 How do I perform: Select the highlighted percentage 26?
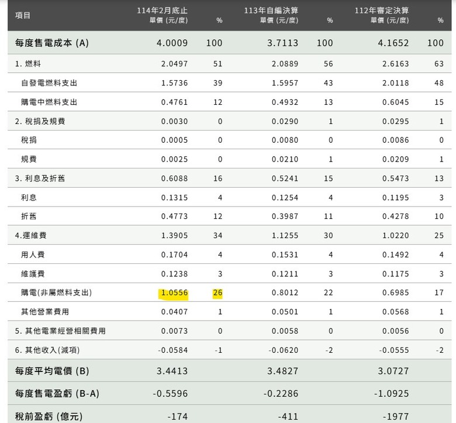coord(218,293)
